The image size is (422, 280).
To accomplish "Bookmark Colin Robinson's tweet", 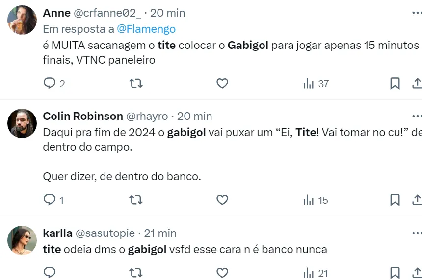I will [395, 200].
